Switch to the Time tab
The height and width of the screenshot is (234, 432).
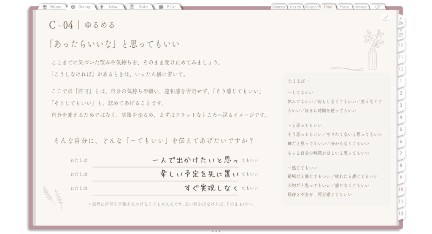328,7
